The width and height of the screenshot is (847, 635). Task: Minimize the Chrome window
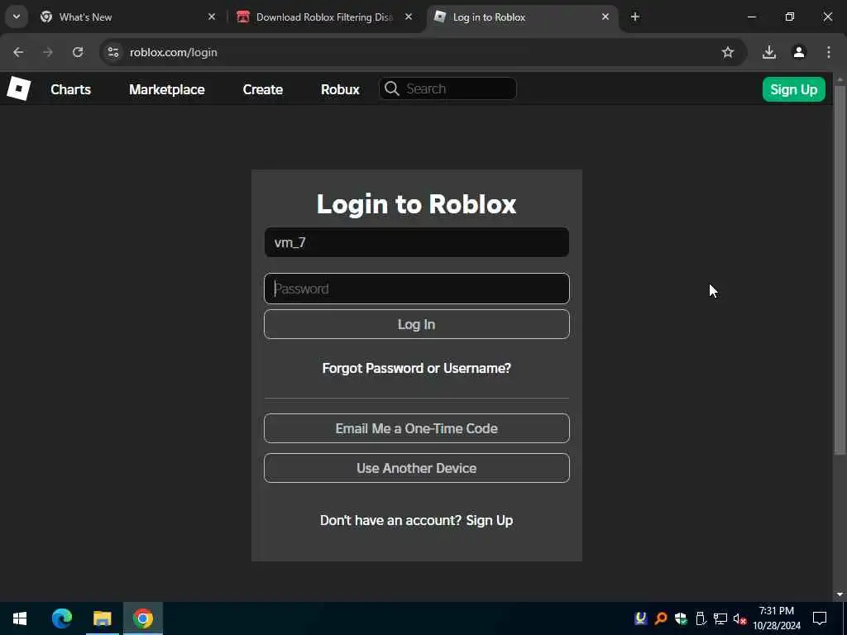[751, 17]
